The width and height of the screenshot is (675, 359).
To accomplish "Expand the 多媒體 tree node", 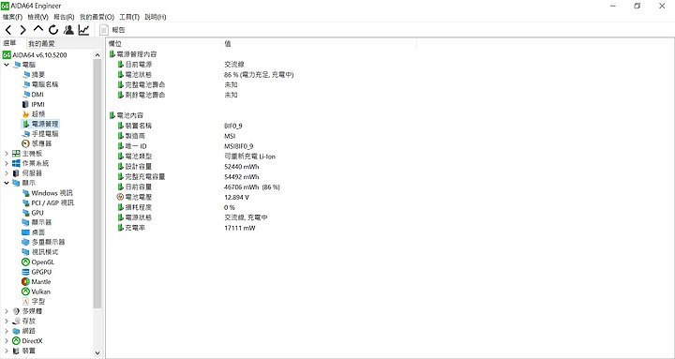I will tap(7, 311).
